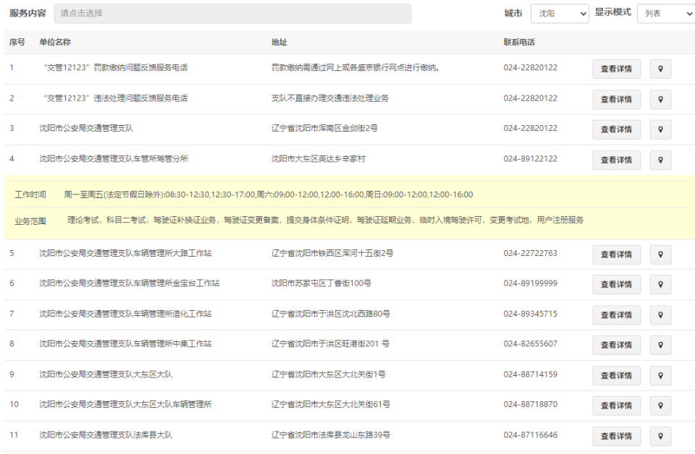Open map pin for 大路工作站
Image resolution: width=695 pixels, height=454 pixels.
660,255
